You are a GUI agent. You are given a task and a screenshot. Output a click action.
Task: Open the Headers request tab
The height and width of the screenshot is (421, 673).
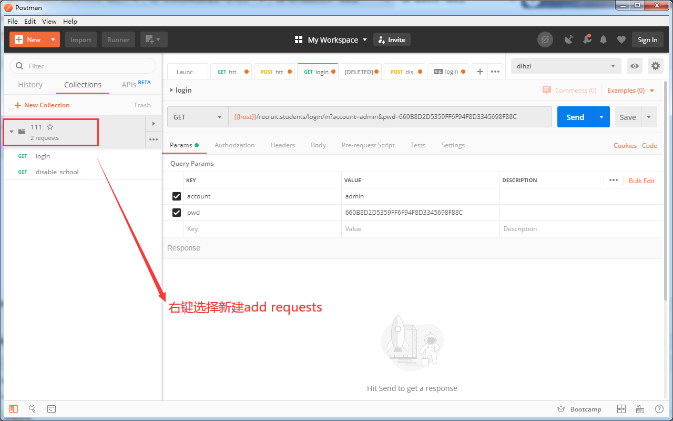coord(283,145)
